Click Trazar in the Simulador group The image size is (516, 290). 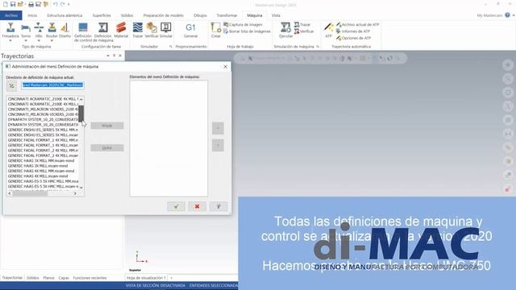tap(138, 30)
